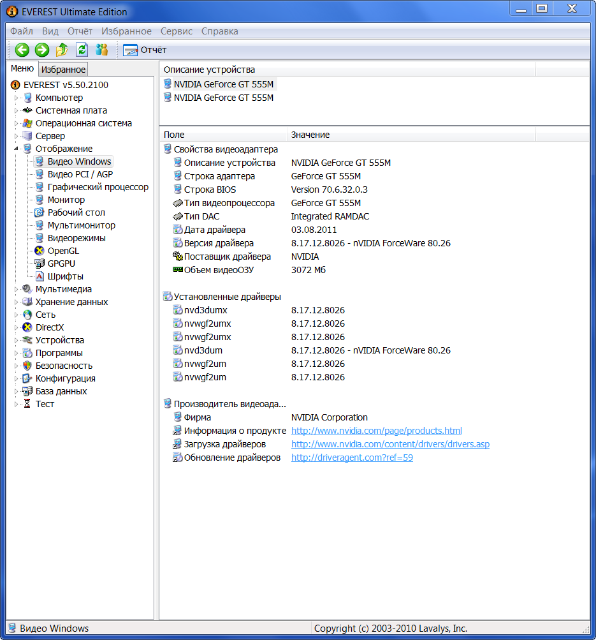The image size is (596, 640).
Task: Click the Значение column header
Action: [x=310, y=135]
